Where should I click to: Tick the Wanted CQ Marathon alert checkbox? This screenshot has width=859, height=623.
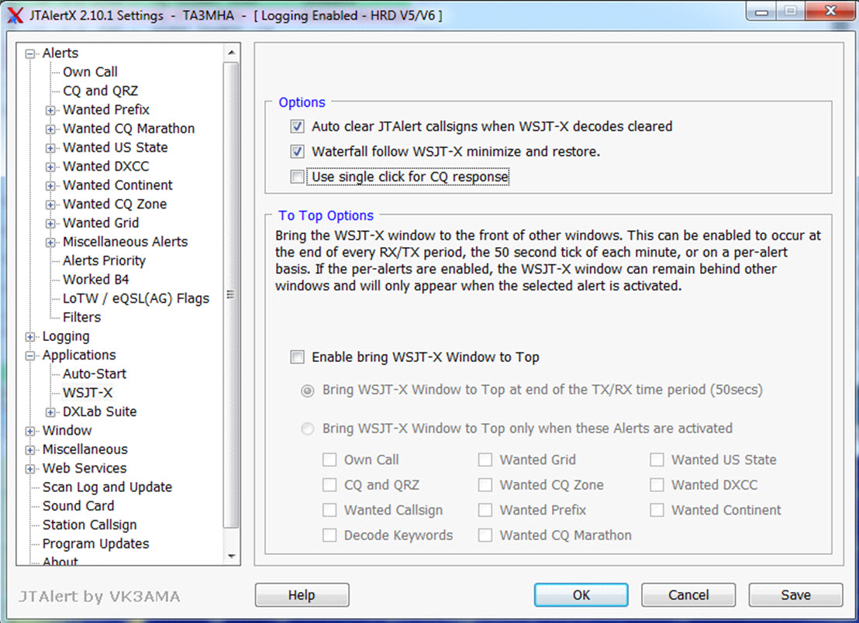tap(485, 535)
